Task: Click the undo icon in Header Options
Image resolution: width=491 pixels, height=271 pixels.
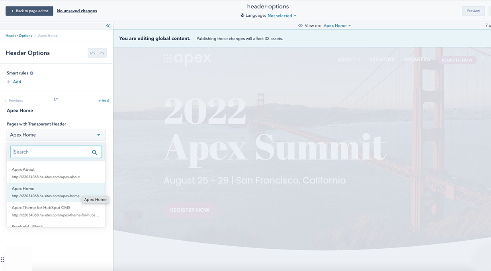Action: pos(93,53)
